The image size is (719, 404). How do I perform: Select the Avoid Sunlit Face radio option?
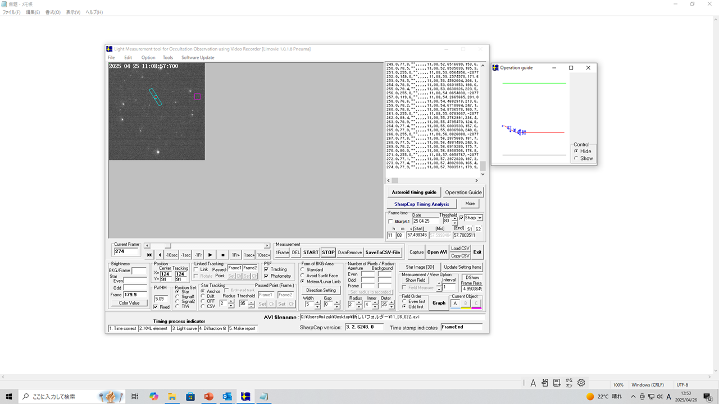coord(303,276)
